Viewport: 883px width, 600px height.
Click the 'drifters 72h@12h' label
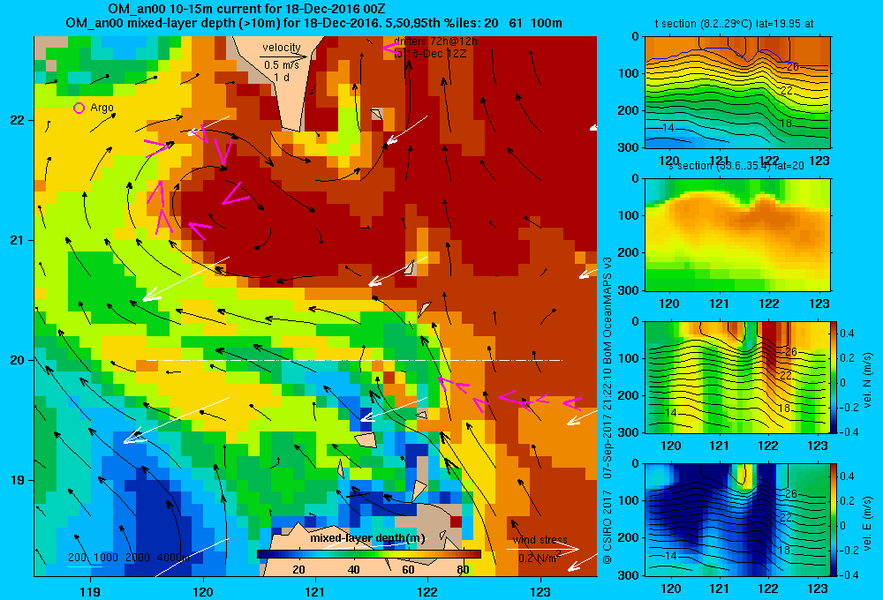click(x=436, y=41)
